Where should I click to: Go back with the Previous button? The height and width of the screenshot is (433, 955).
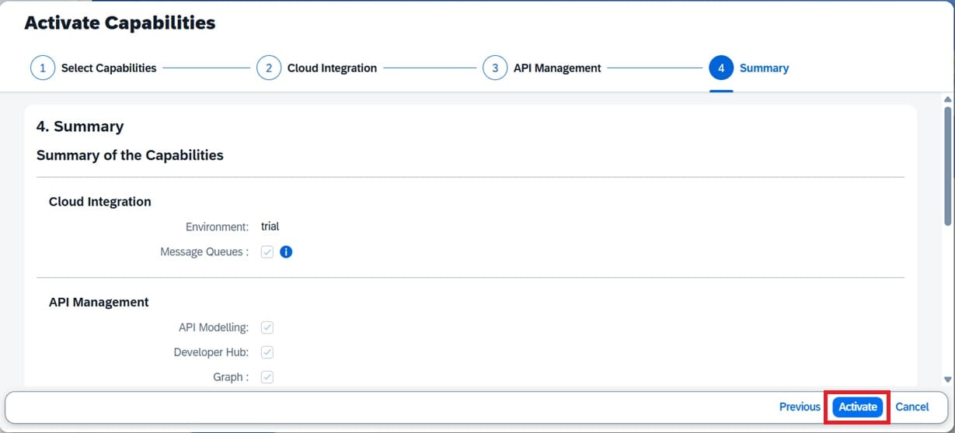point(800,407)
